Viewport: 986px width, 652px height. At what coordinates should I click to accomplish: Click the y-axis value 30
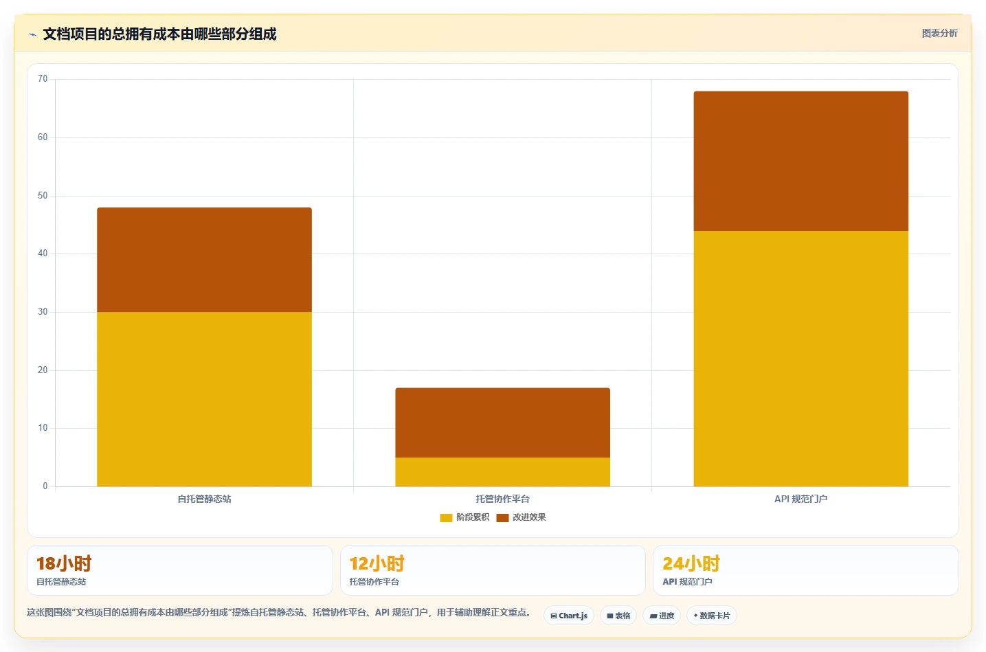(43, 312)
